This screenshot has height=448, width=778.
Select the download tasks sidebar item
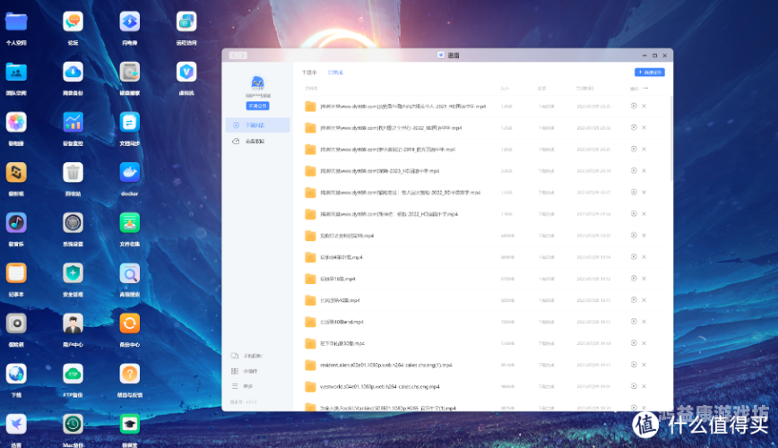click(x=257, y=125)
